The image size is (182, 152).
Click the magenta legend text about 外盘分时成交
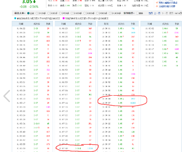[x=87, y=19]
